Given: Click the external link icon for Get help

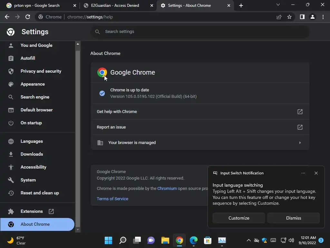Looking at the screenshot, I should [300, 111].
